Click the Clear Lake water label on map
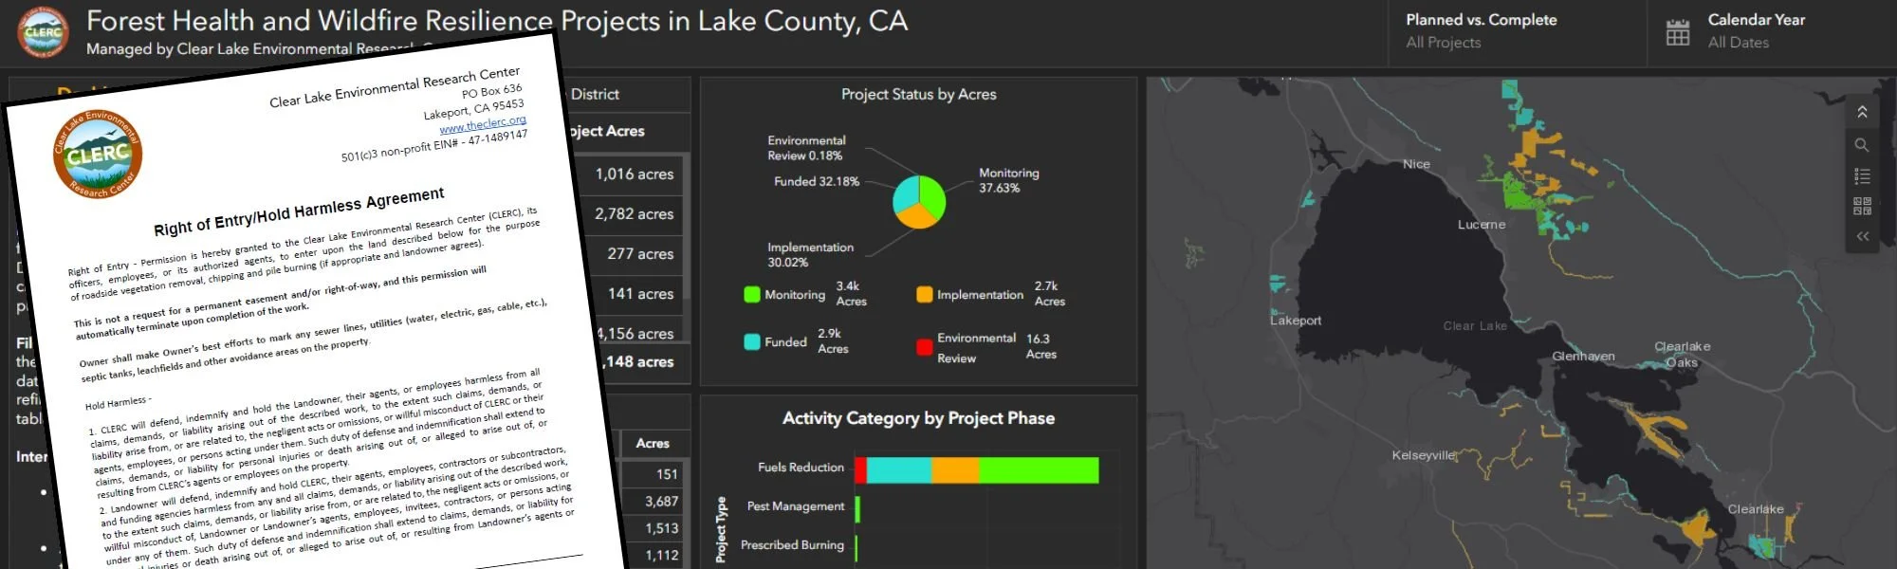Image resolution: width=1897 pixels, height=569 pixels. [1475, 326]
